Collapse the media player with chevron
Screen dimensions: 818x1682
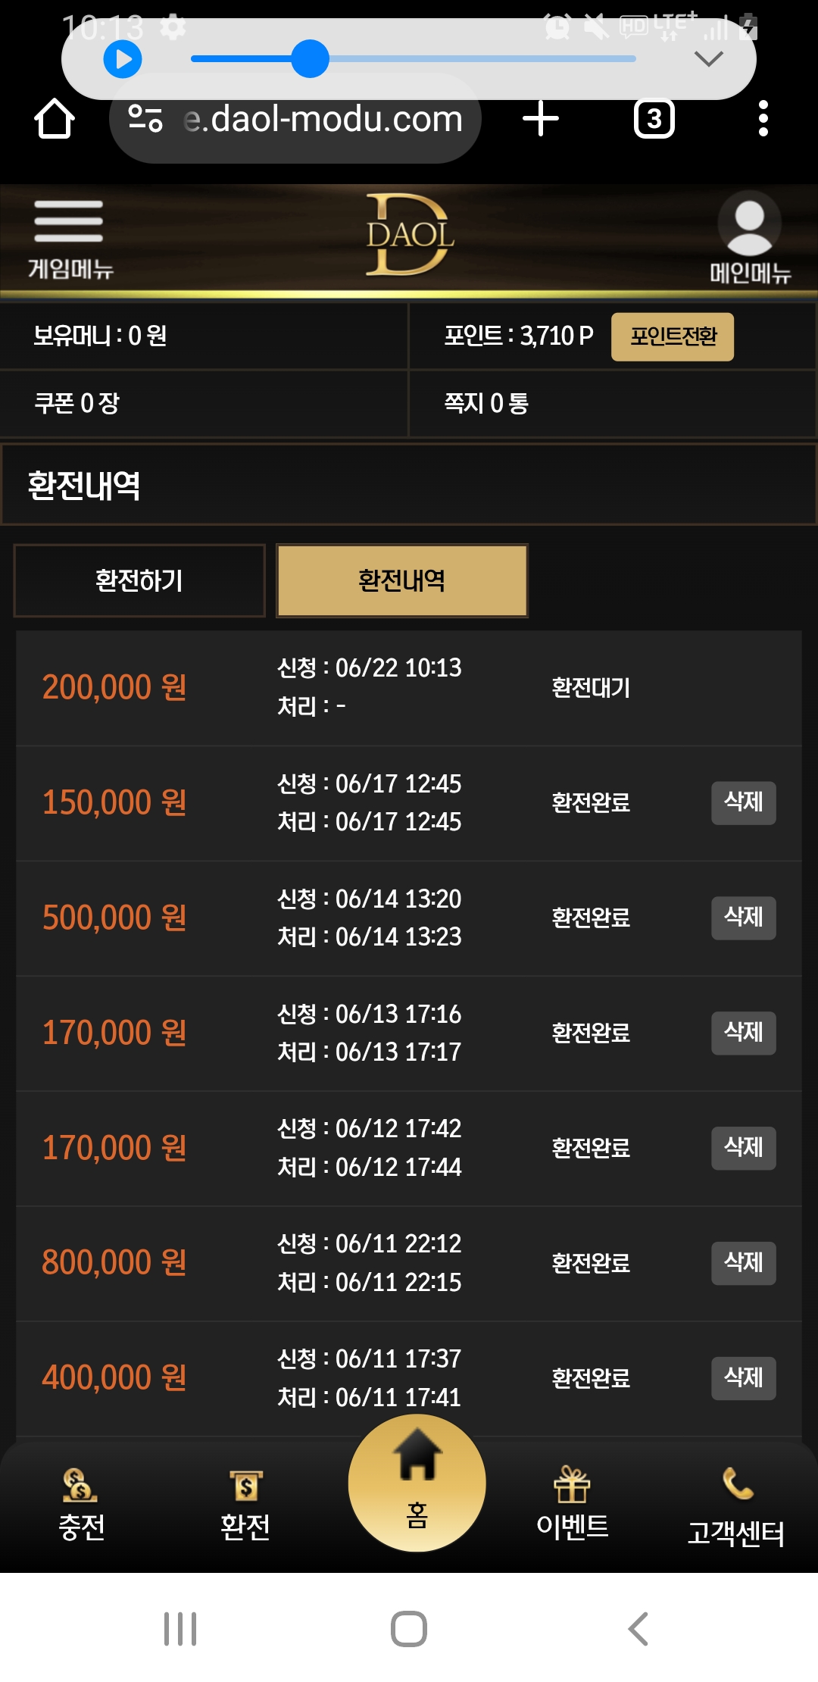click(x=709, y=58)
